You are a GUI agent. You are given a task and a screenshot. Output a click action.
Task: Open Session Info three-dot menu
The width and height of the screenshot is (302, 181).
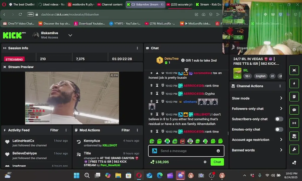click(137, 48)
